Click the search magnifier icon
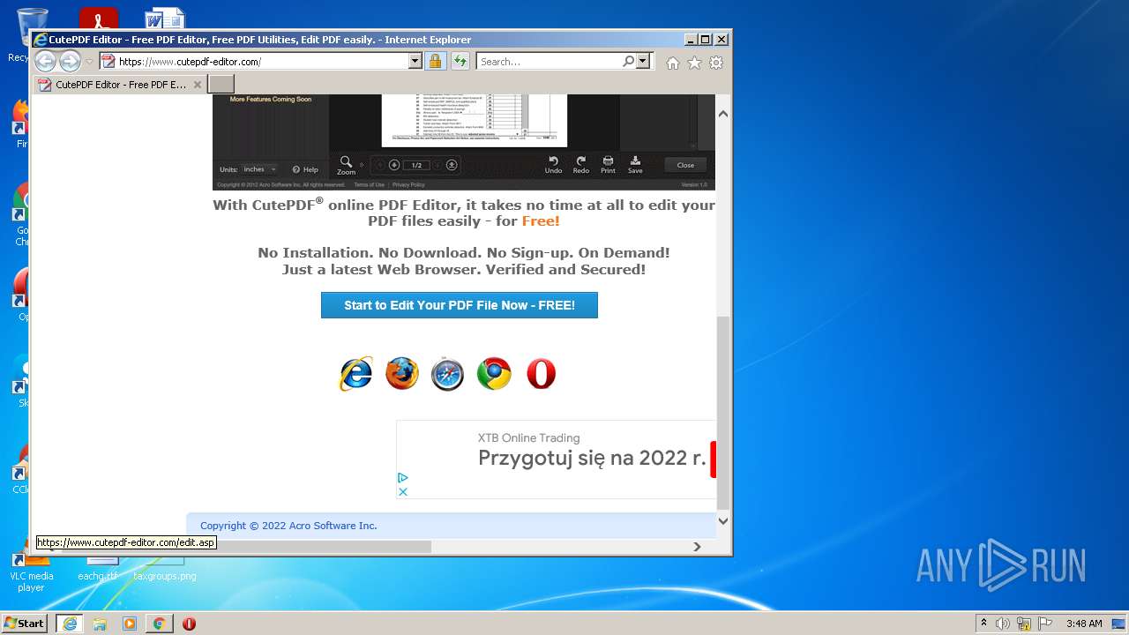The image size is (1129, 635). point(628,62)
